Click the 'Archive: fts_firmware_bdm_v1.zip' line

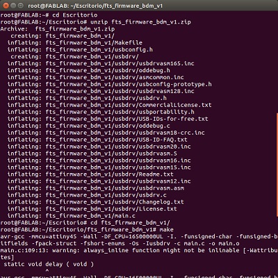pyautogui.click(x=58, y=29)
